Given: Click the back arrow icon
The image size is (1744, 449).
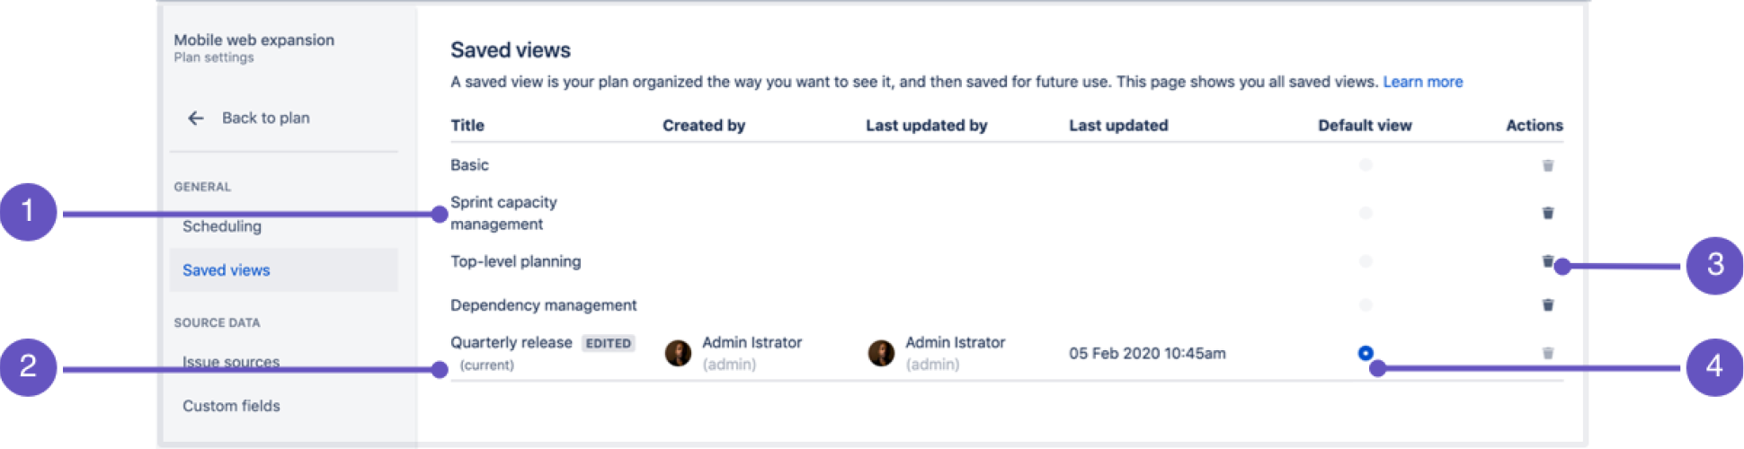Looking at the screenshot, I should (195, 118).
